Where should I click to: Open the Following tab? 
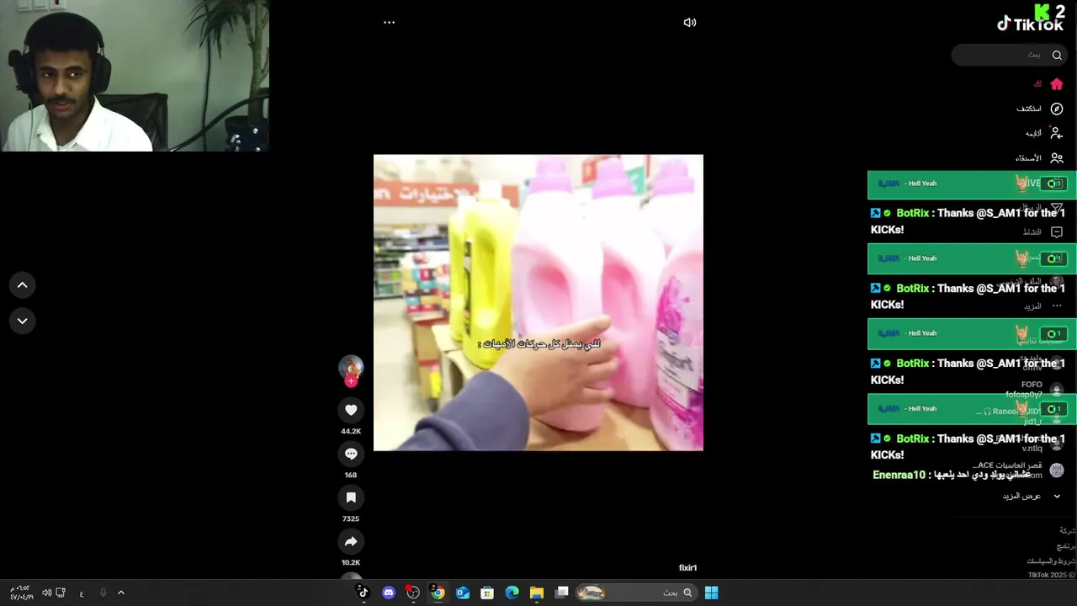point(1044,133)
